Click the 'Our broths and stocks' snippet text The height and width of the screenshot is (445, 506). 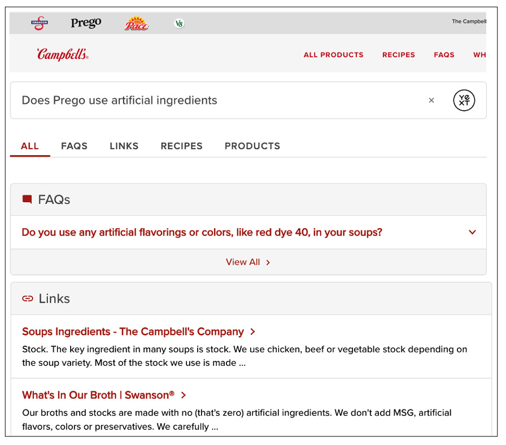tap(237, 420)
